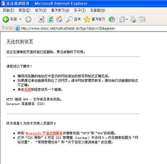Click the 请尝试以下操作 text
Image resolution: width=167 pixels, height=164 pixels.
[19, 66]
